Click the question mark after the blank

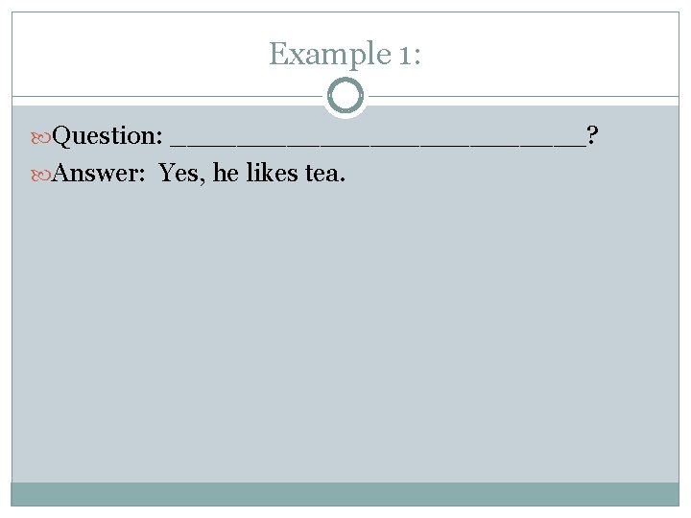pos(594,136)
